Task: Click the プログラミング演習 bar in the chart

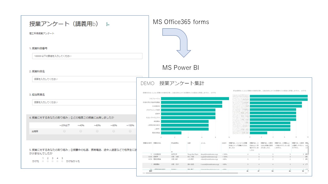Action: 188,110
